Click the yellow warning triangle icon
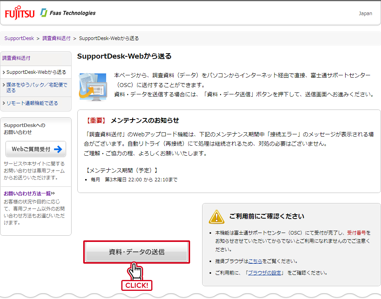 coord(216,217)
